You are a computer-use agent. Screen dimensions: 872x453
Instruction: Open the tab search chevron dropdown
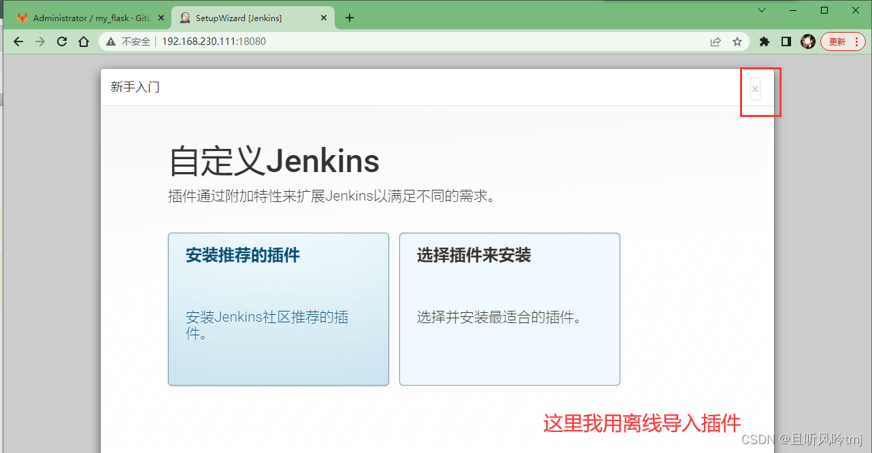(x=761, y=12)
